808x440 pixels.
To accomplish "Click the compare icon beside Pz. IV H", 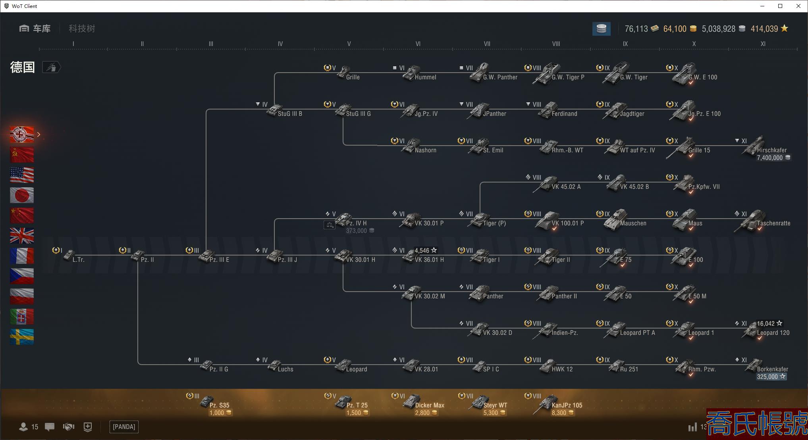I will [330, 225].
